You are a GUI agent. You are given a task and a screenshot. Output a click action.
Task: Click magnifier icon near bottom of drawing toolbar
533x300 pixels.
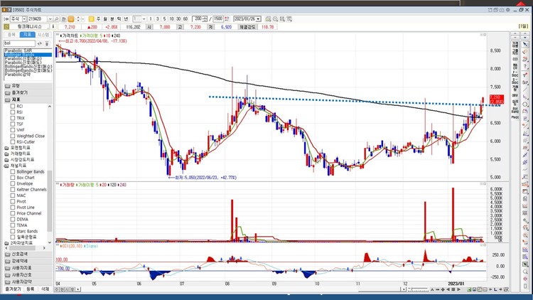pos(525,272)
